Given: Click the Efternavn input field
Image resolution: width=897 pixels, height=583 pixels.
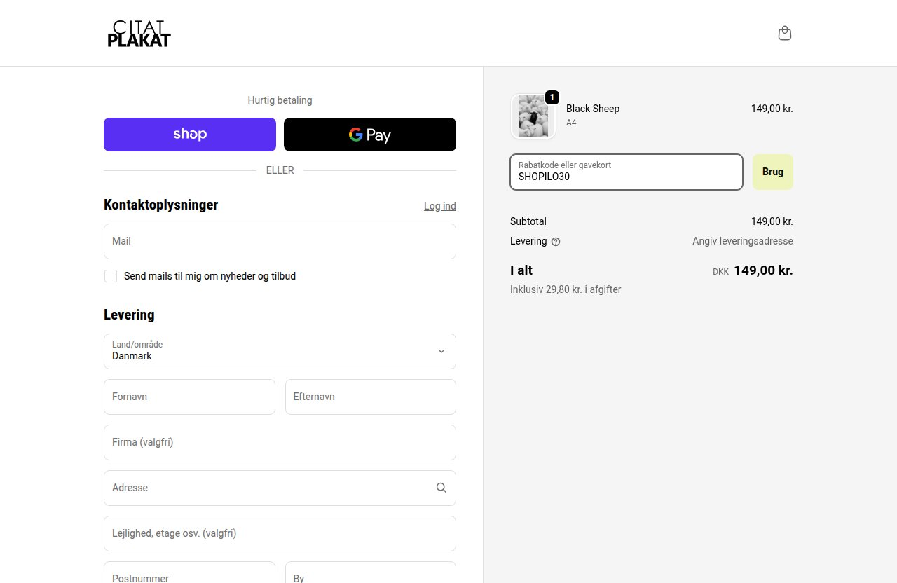Looking at the screenshot, I should pyautogui.click(x=371, y=397).
